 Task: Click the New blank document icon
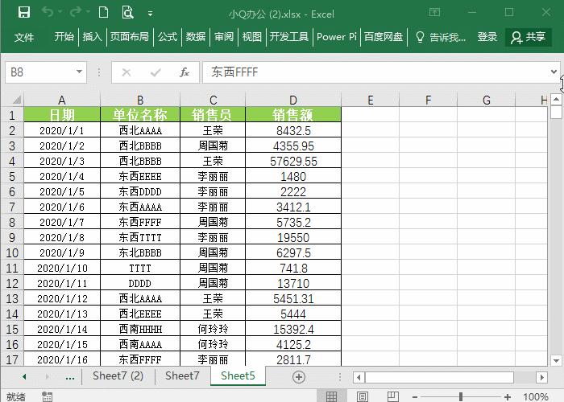pos(104,12)
